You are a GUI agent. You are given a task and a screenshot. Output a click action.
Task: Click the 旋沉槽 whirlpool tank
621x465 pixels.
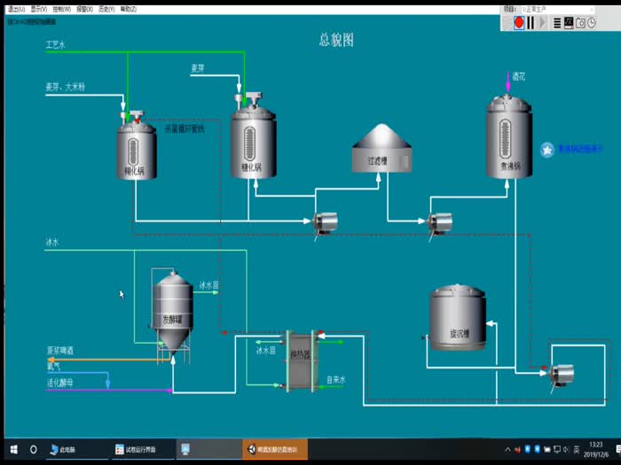click(458, 317)
